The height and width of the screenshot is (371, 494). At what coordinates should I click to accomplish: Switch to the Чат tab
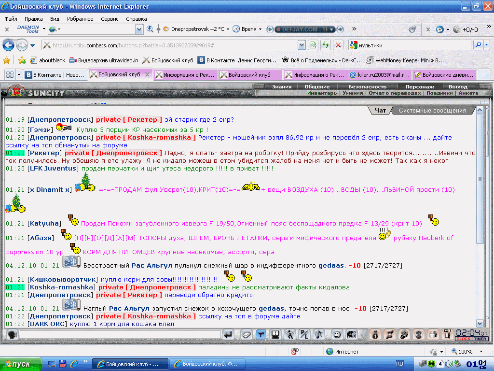[x=380, y=111]
